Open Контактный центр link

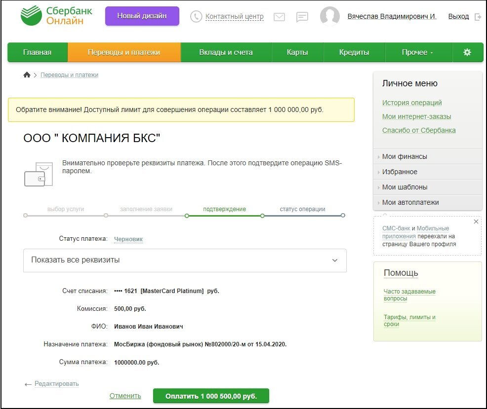pos(235,16)
